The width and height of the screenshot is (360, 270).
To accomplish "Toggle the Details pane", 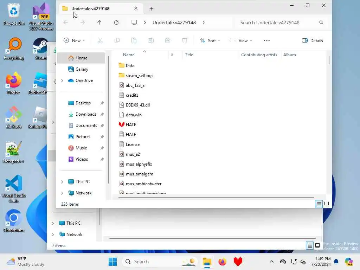I will (312, 41).
